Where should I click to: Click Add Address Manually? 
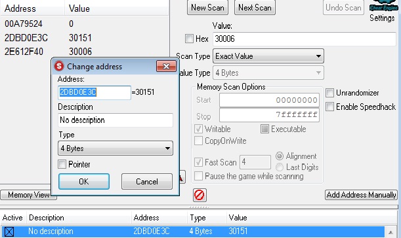click(361, 195)
